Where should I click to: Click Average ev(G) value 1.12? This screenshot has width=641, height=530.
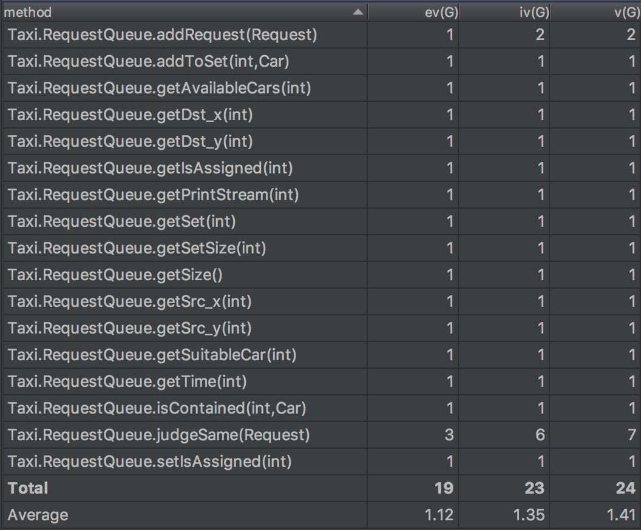[x=439, y=515]
